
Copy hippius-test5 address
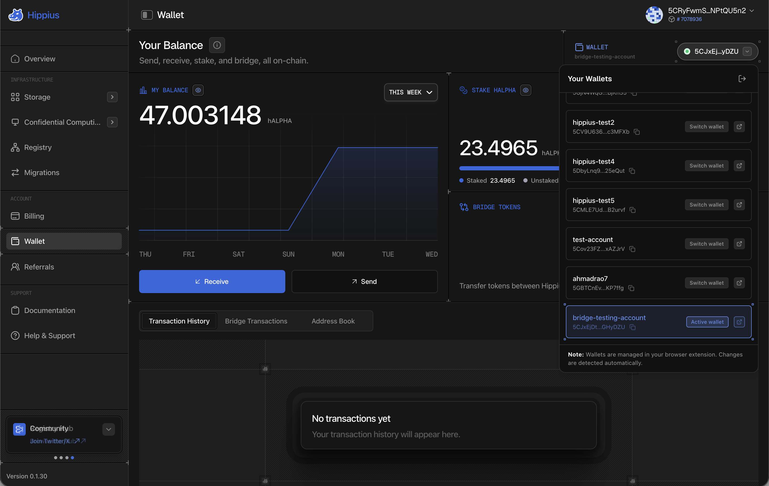click(x=633, y=210)
